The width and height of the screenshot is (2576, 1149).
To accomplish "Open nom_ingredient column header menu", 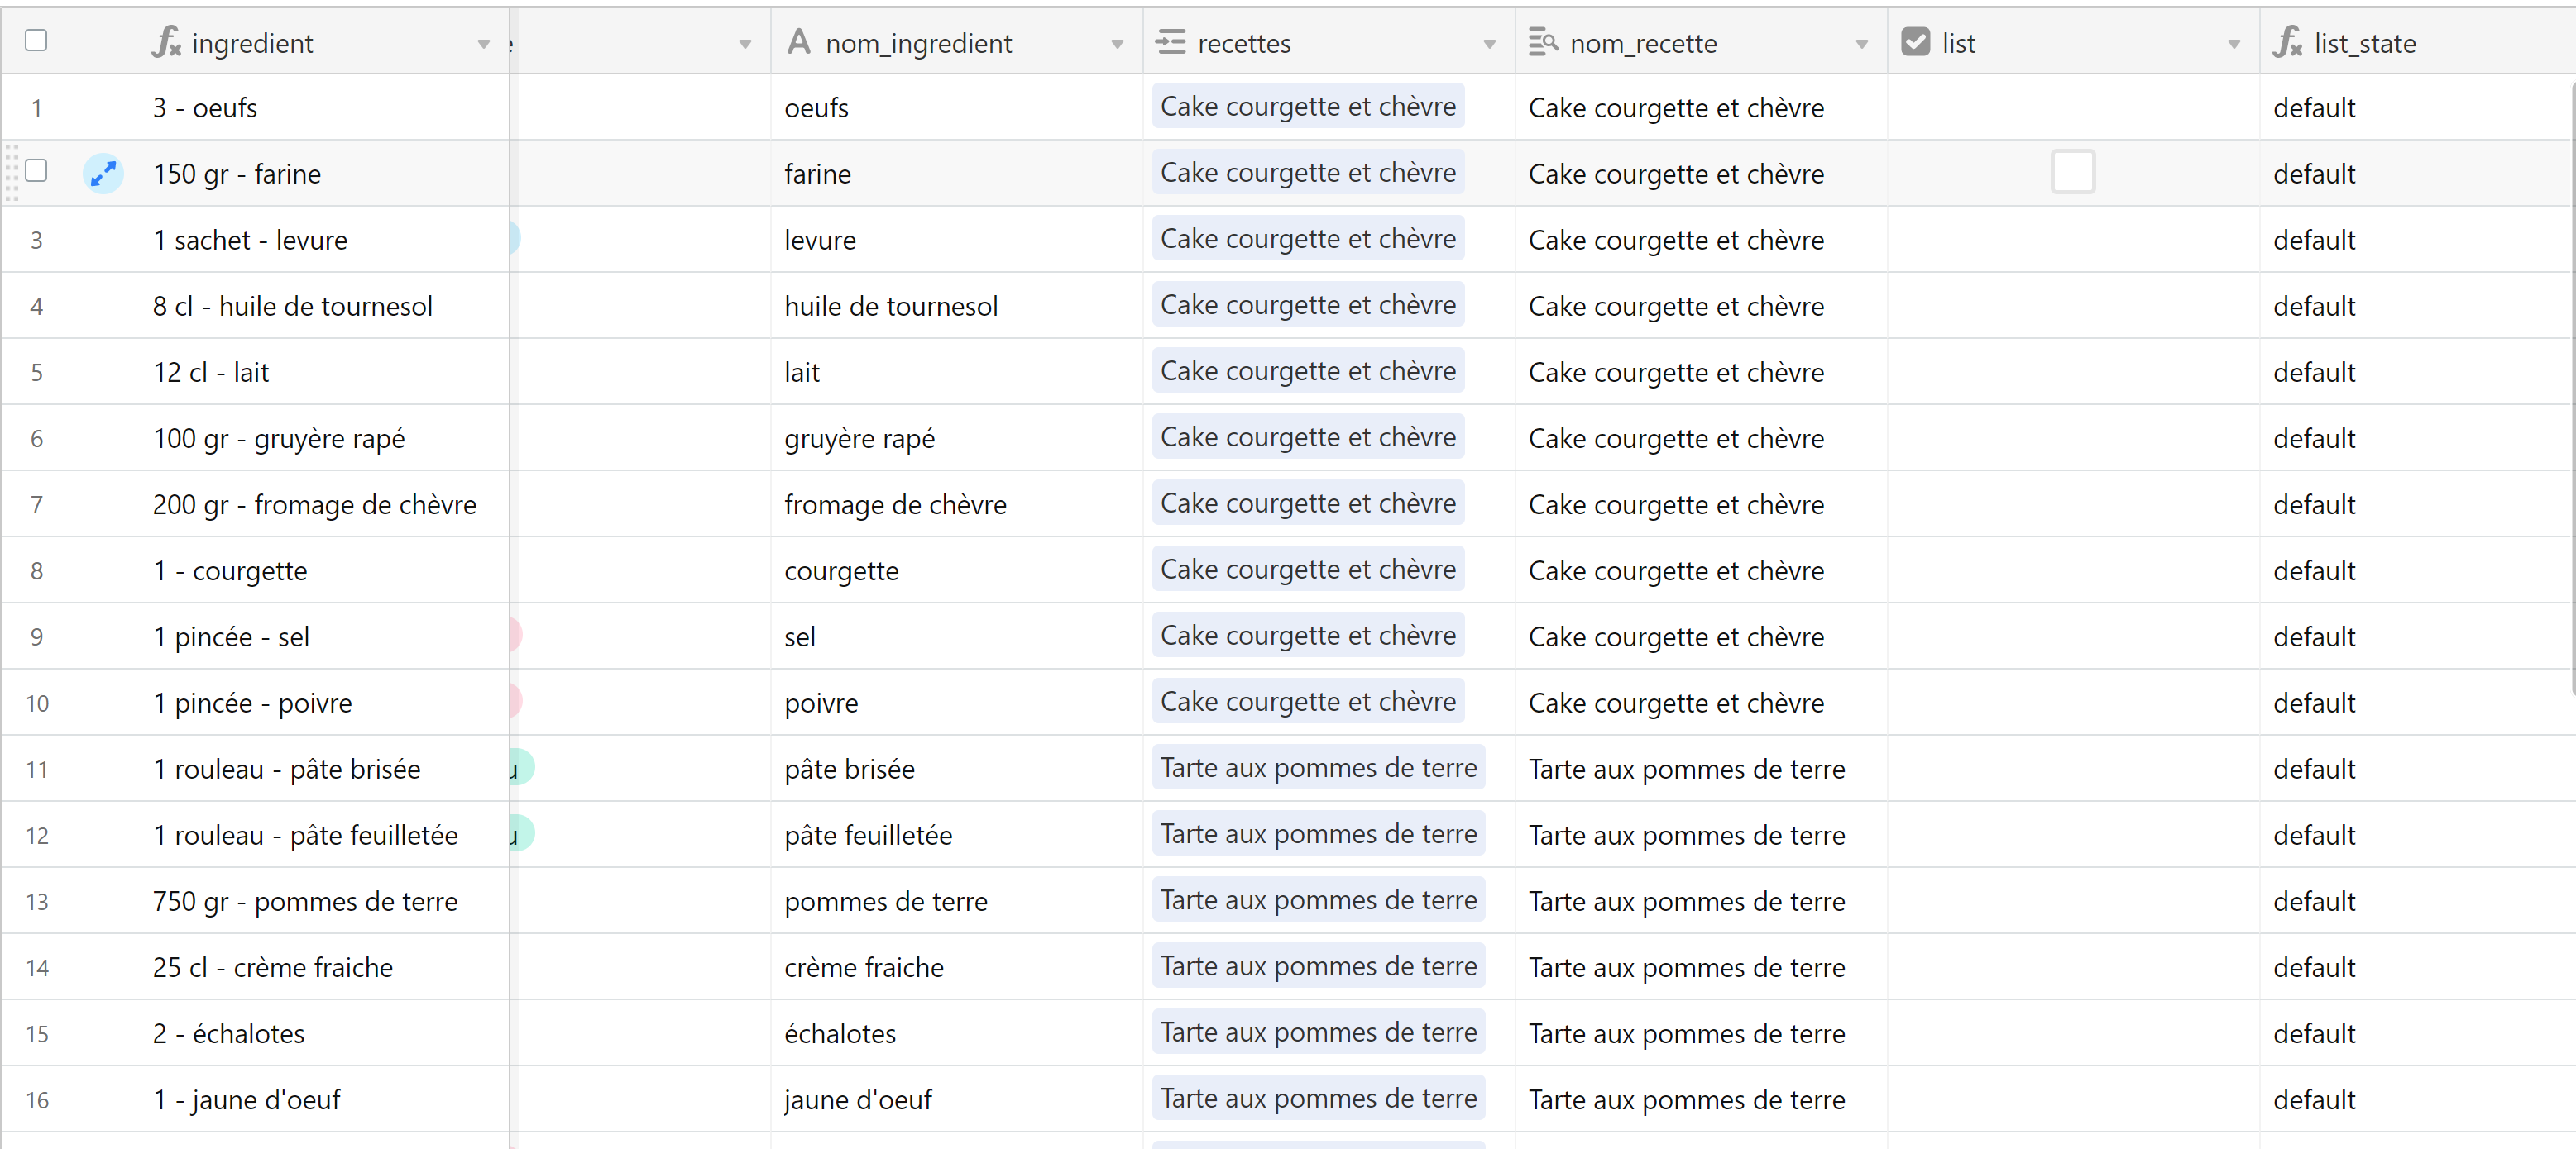I will coord(1117,44).
